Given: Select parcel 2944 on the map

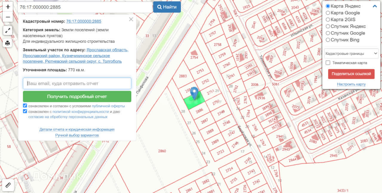Looking at the screenshot, I should point(292,160).
